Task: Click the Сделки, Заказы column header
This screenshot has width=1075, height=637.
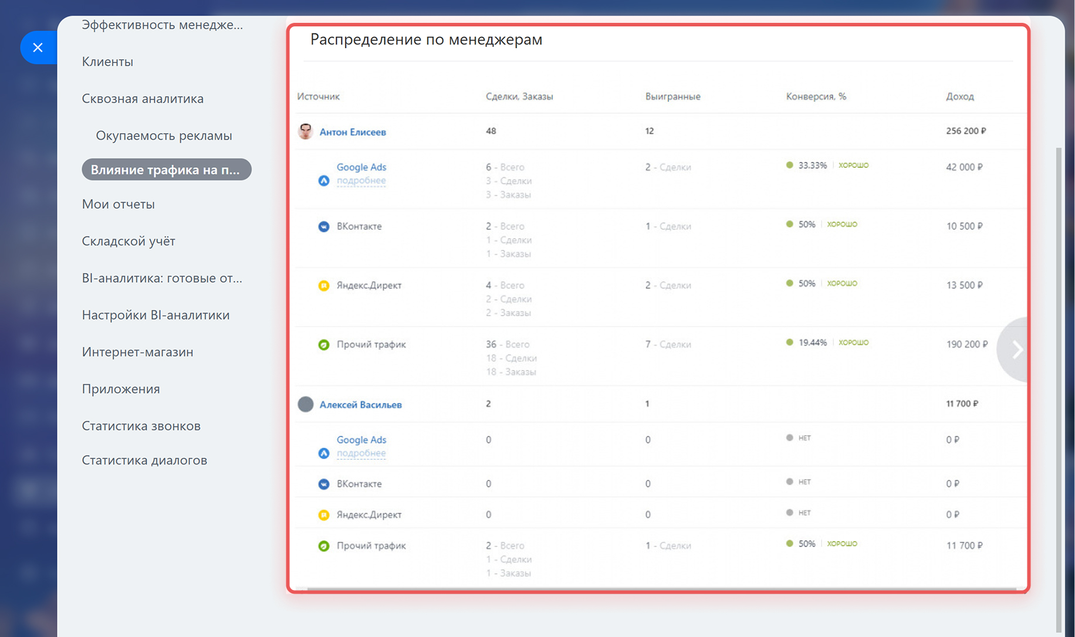Action: point(519,96)
